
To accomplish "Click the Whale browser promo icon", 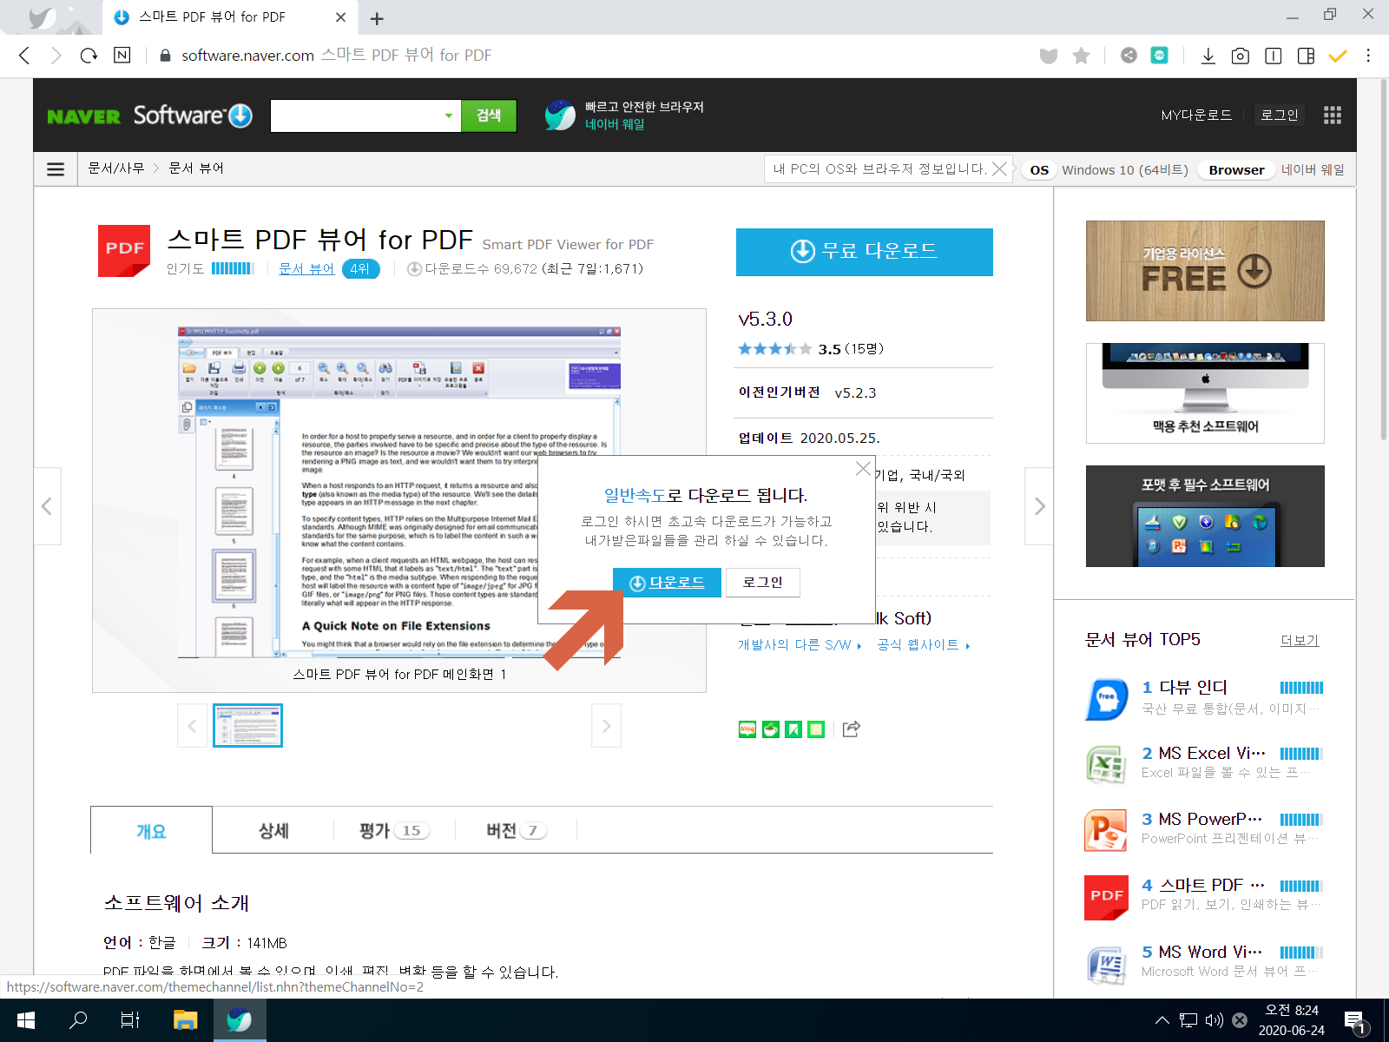I will [x=560, y=115].
